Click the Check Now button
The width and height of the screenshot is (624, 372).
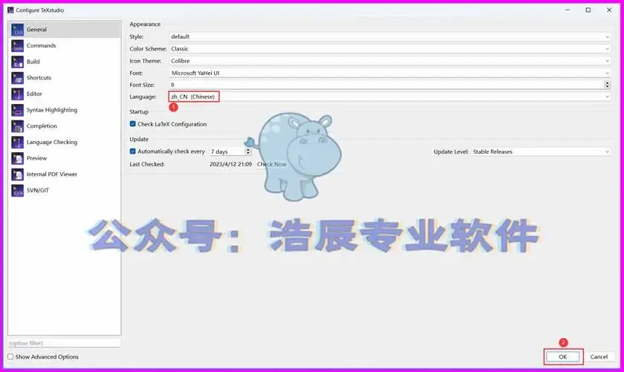click(x=271, y=164)
